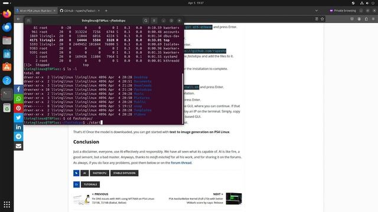Open the TUTORIALS category button
The width and height of the screenshot is (378, 212).
[90, 184]
